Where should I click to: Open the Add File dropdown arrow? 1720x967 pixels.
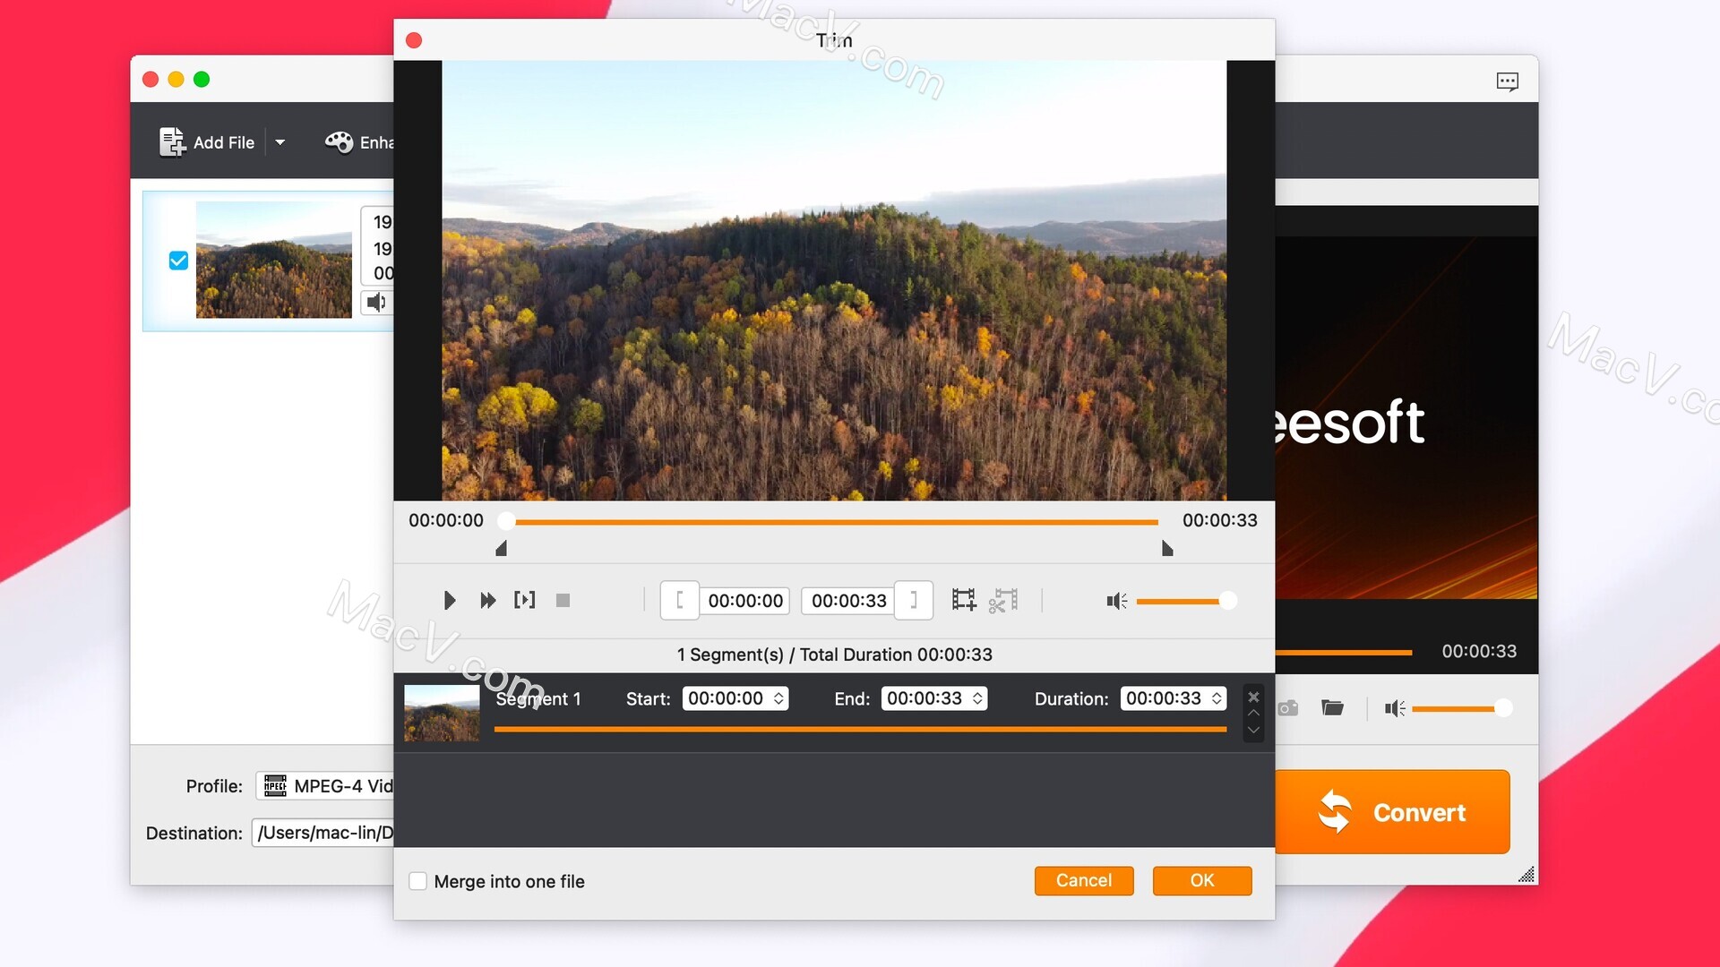click(x=280, y=142)
